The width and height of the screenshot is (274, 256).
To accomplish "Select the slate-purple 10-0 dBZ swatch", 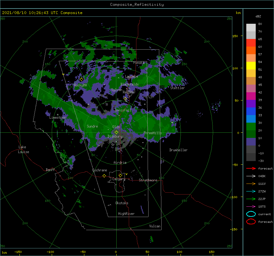I will click(x=251, y=142).
